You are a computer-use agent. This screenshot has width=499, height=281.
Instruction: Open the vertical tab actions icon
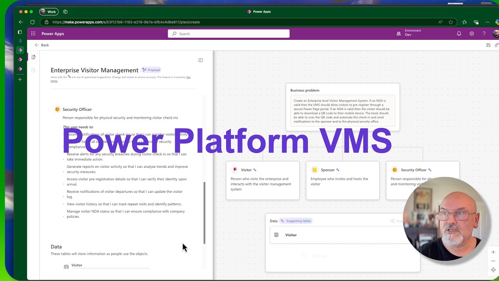coord(20,32)
